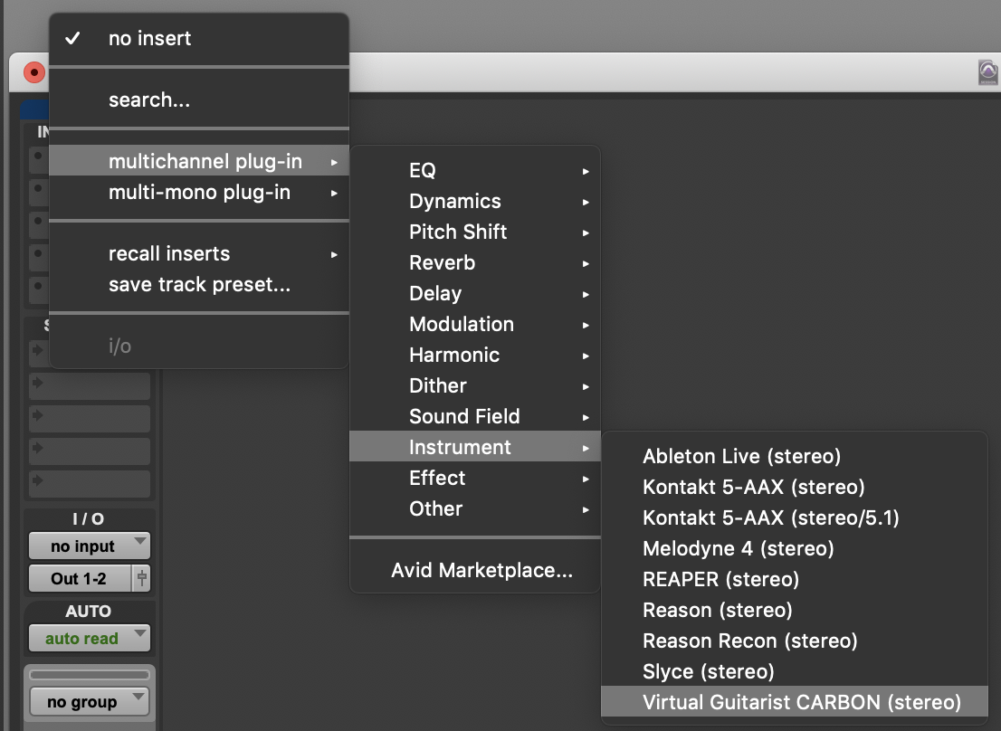Open the no group selector

click(90, 702)
